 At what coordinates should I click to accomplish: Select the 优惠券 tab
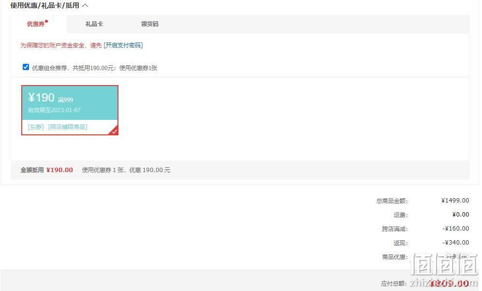(38, 24)
